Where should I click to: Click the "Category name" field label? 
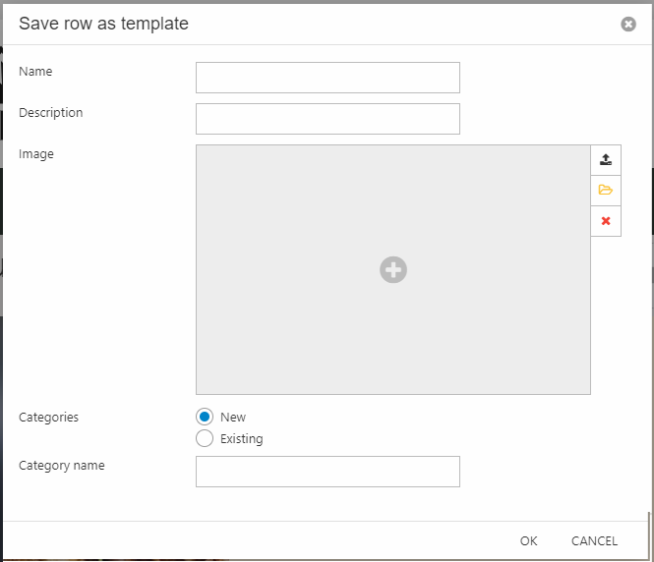pos(62,466)
